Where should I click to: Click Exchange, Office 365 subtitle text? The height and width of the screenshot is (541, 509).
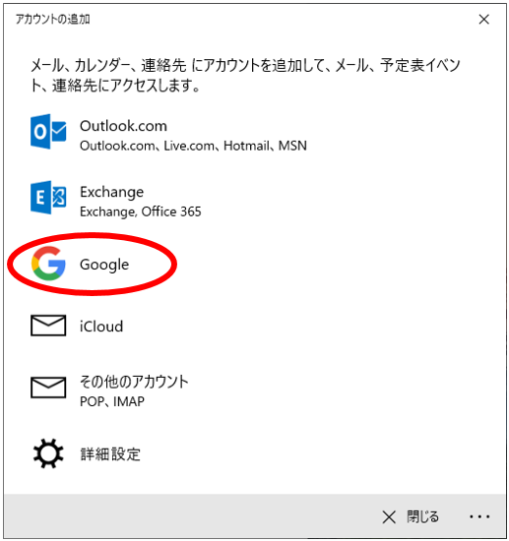pos(140,211)
